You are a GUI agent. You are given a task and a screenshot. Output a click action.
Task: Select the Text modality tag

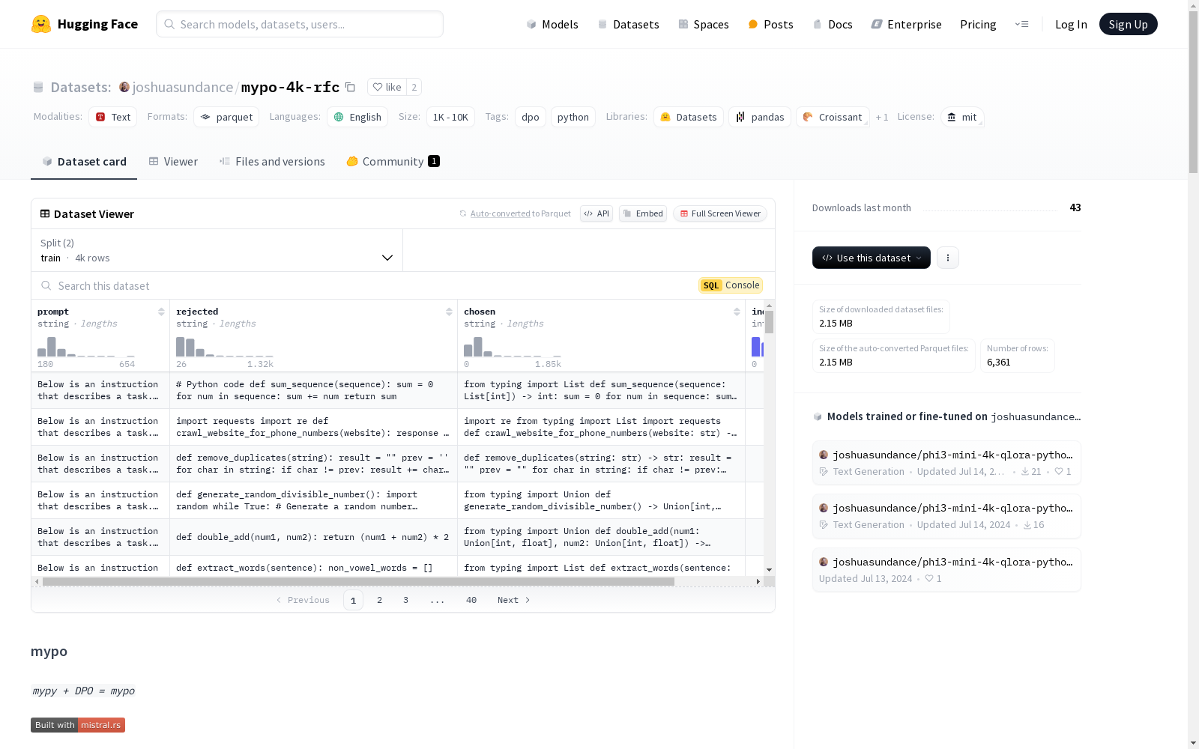point(113,117)
